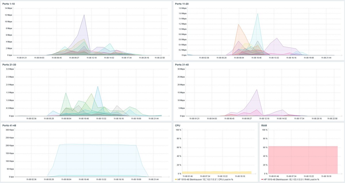
Task: Click the 1.6 Mbps teal peak in Ports 11-20
Action: click(258, 14)
